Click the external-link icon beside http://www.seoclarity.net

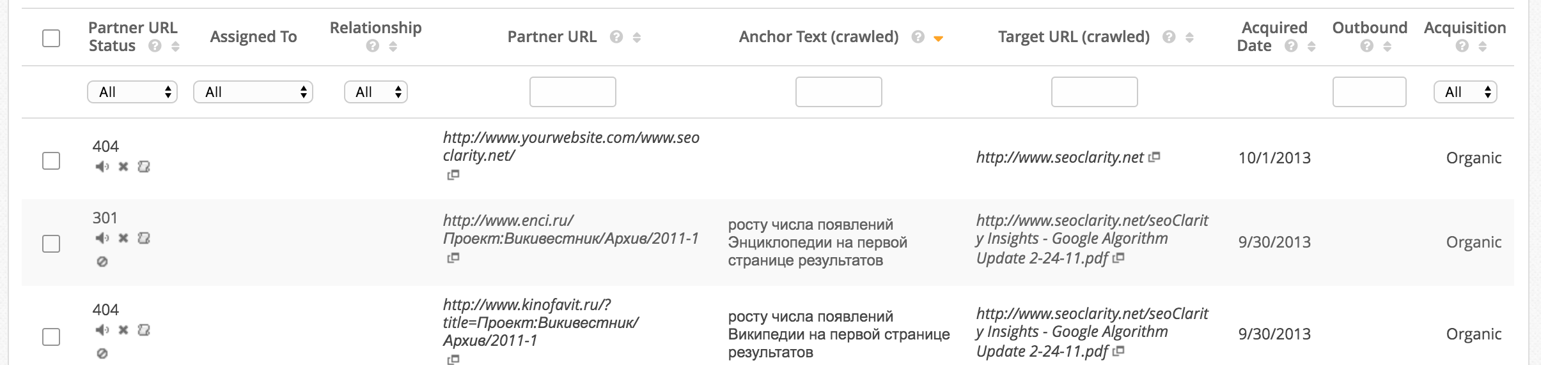click(1154, 157)
